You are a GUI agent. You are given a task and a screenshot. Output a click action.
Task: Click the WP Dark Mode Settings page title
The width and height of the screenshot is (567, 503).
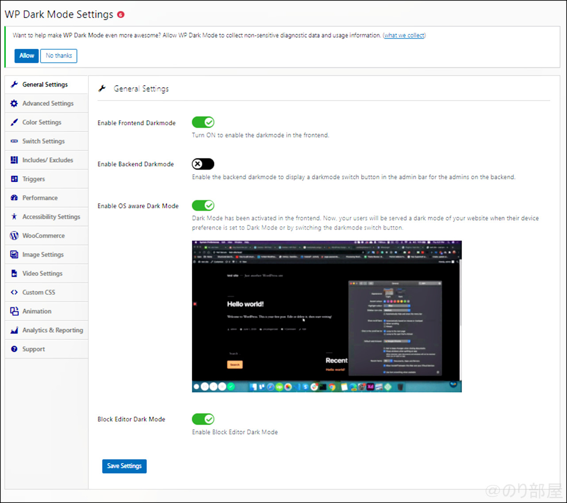click(x=59, y=15)
